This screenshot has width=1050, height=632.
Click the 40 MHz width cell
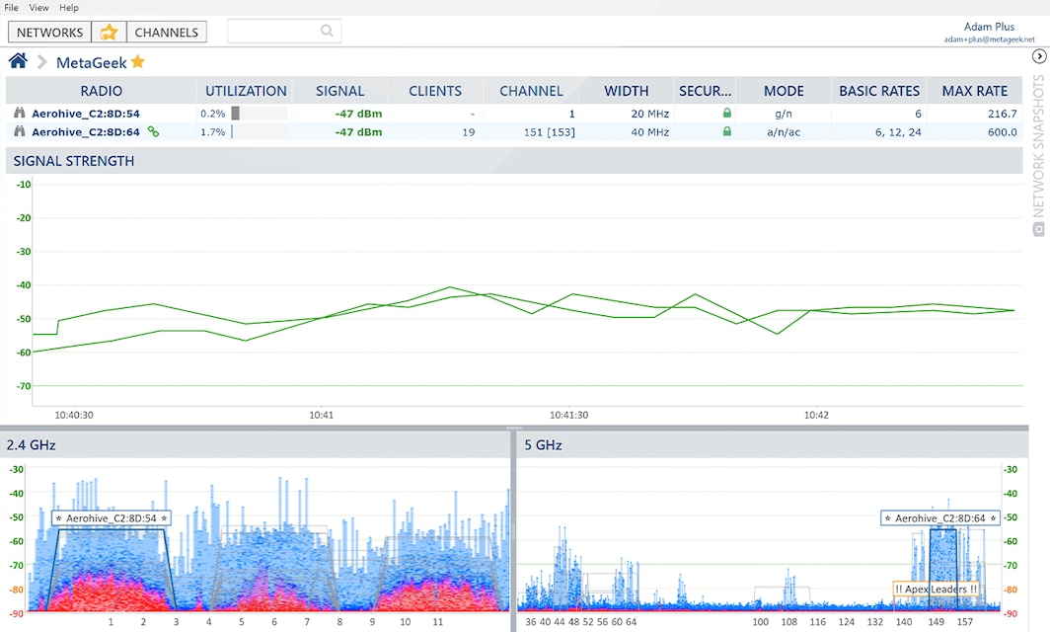point(649,132)
